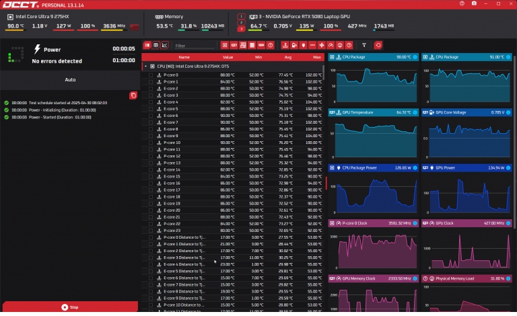Screen dimensions: 517x316
Task: Select GPU number 3 in header
Action: point(241,29)
